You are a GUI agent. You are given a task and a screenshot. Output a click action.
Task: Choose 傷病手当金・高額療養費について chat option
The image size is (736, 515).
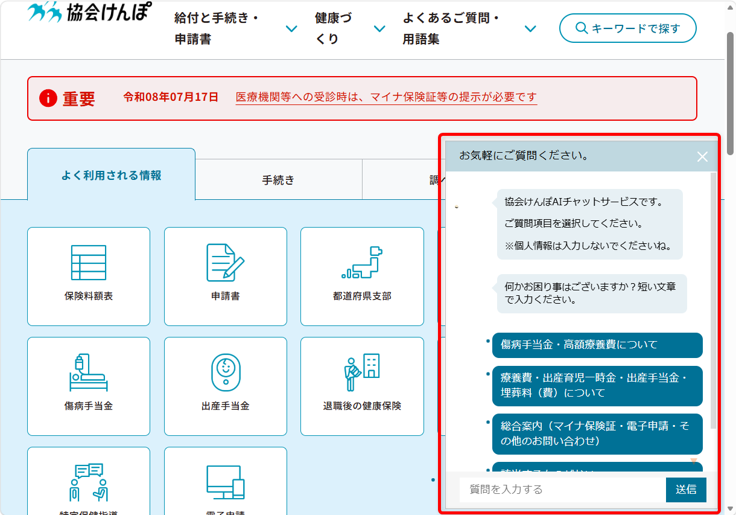point(597,345)
